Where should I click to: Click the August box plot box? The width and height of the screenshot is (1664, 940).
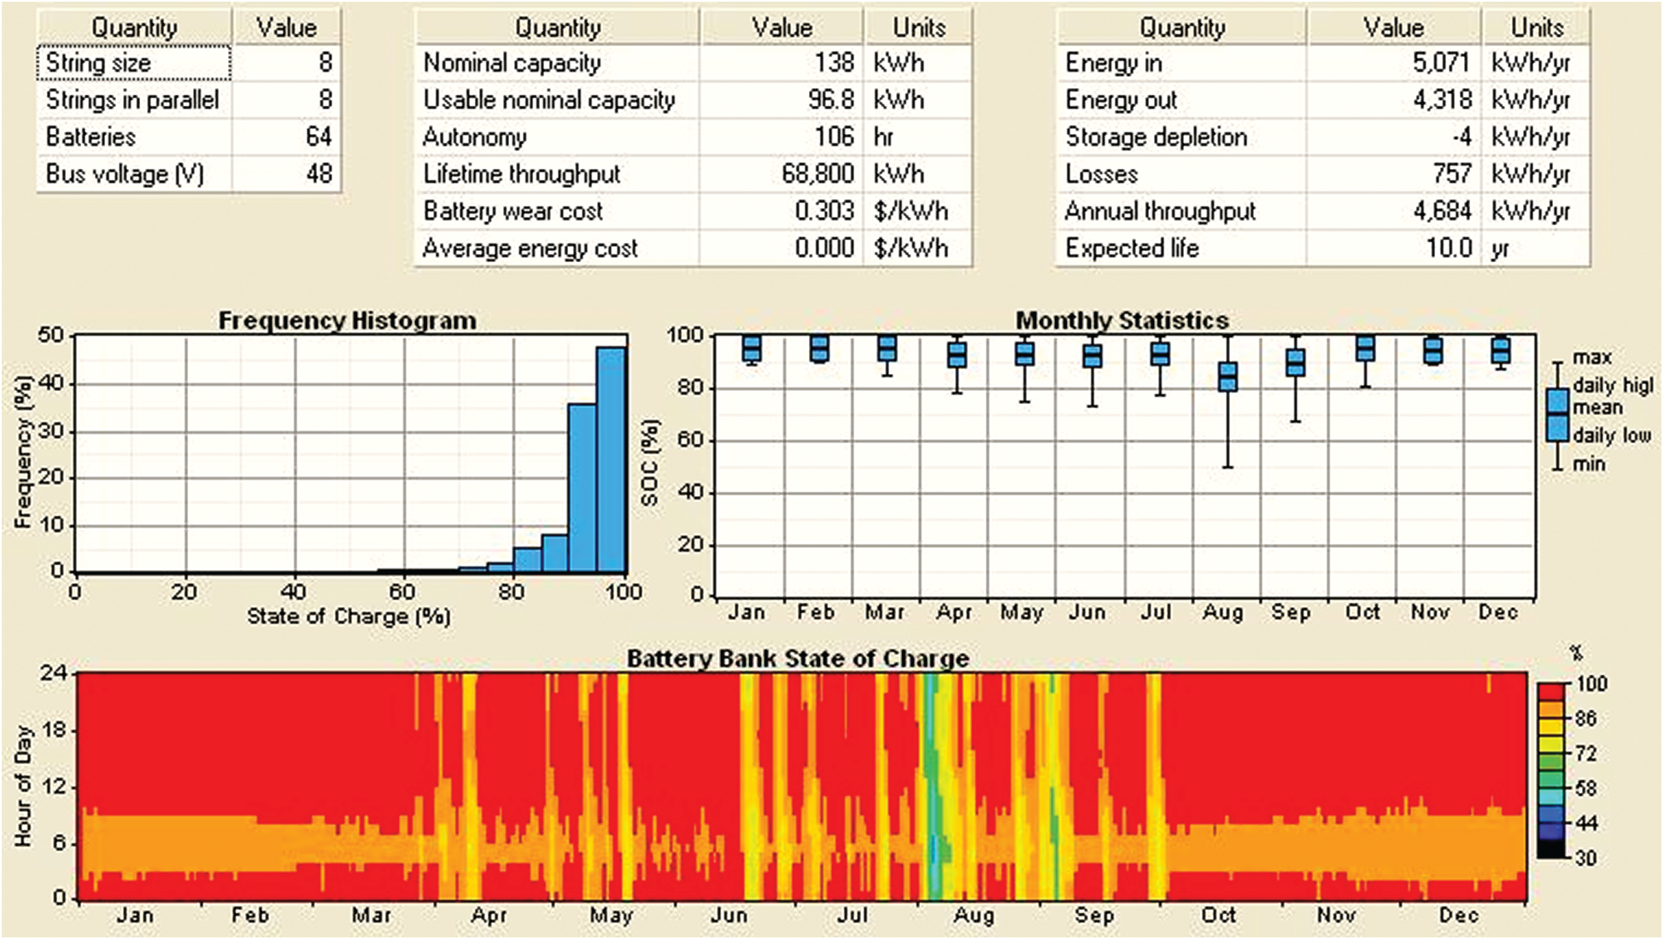click(1227, 377)
